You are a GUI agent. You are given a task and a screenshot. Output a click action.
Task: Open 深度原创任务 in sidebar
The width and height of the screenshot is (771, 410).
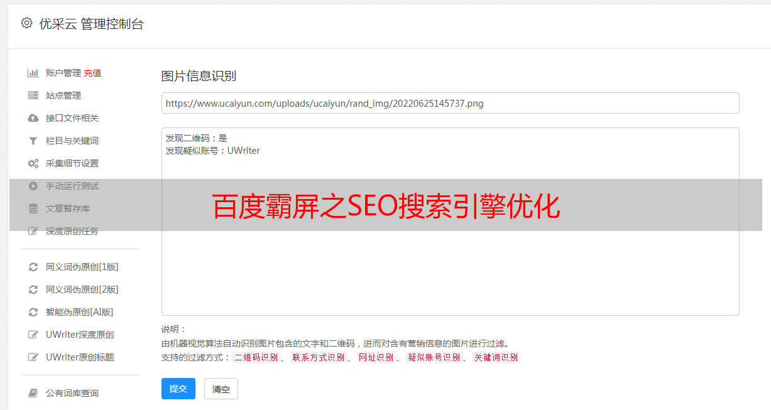pos(72,231)
